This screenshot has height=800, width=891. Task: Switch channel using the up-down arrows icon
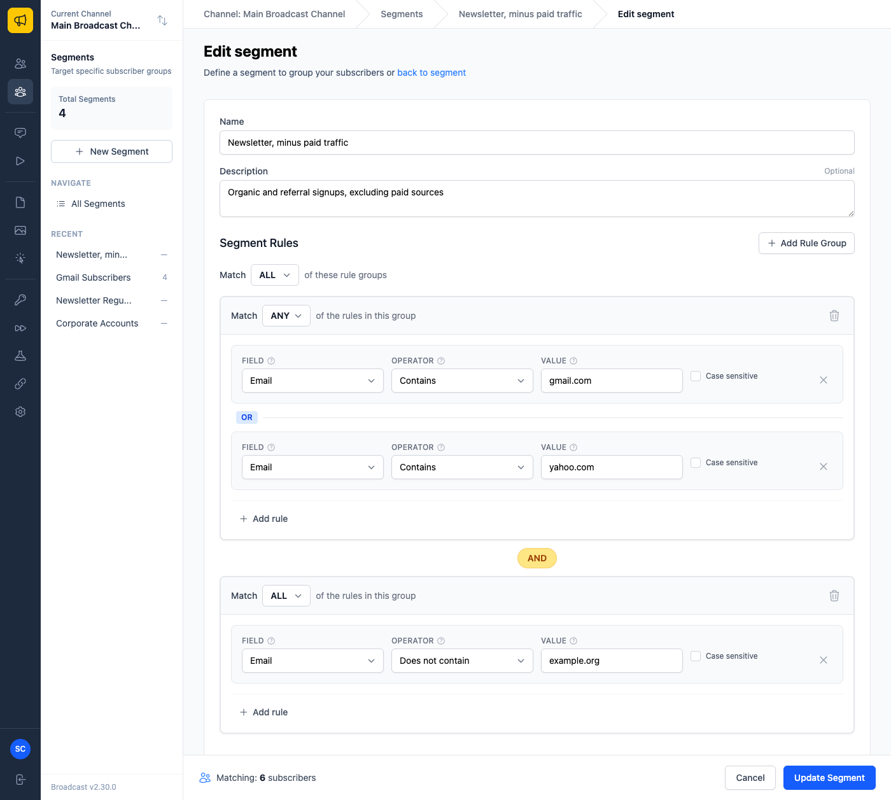coord(162,20)
